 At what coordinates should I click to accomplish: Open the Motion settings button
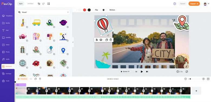point(112,10)
